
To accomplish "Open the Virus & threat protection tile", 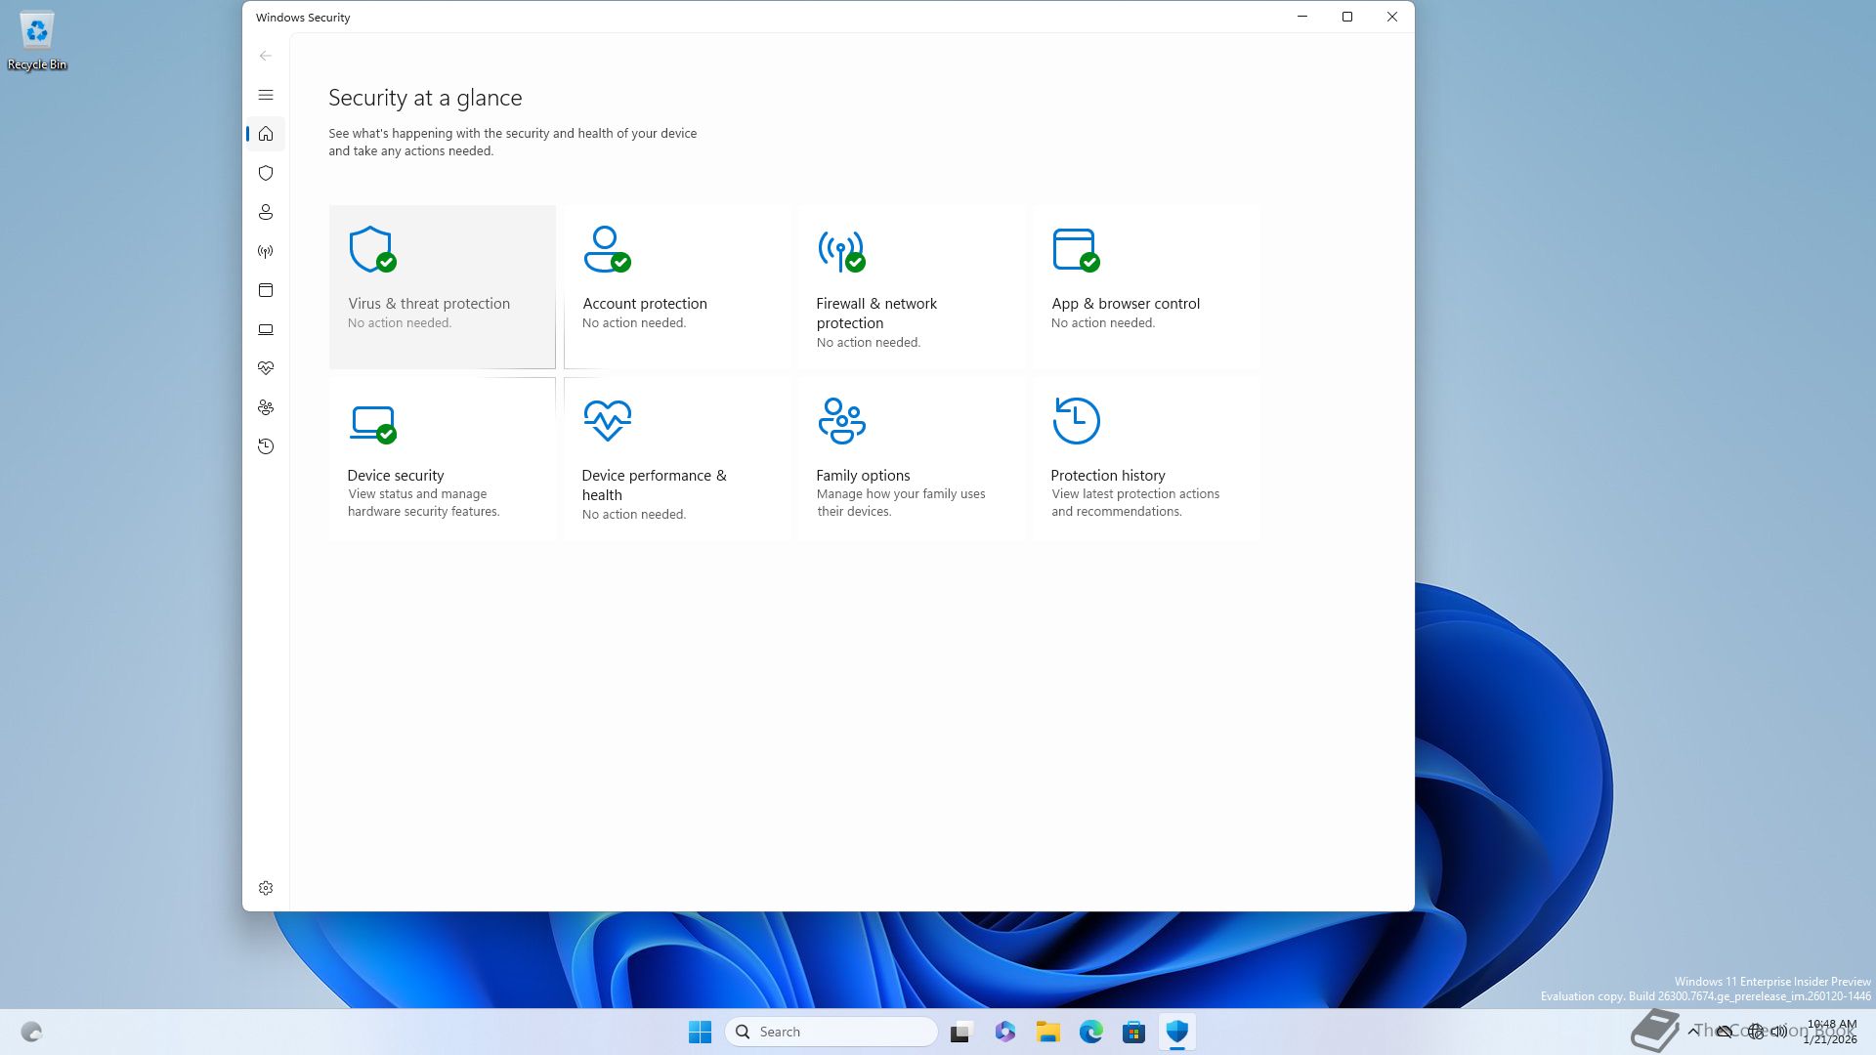I will pyautogui.click(x=442, y=286).
